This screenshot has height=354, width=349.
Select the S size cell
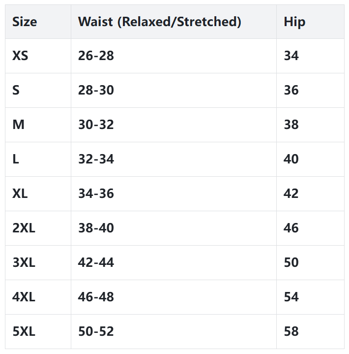[x=16, y=91]
